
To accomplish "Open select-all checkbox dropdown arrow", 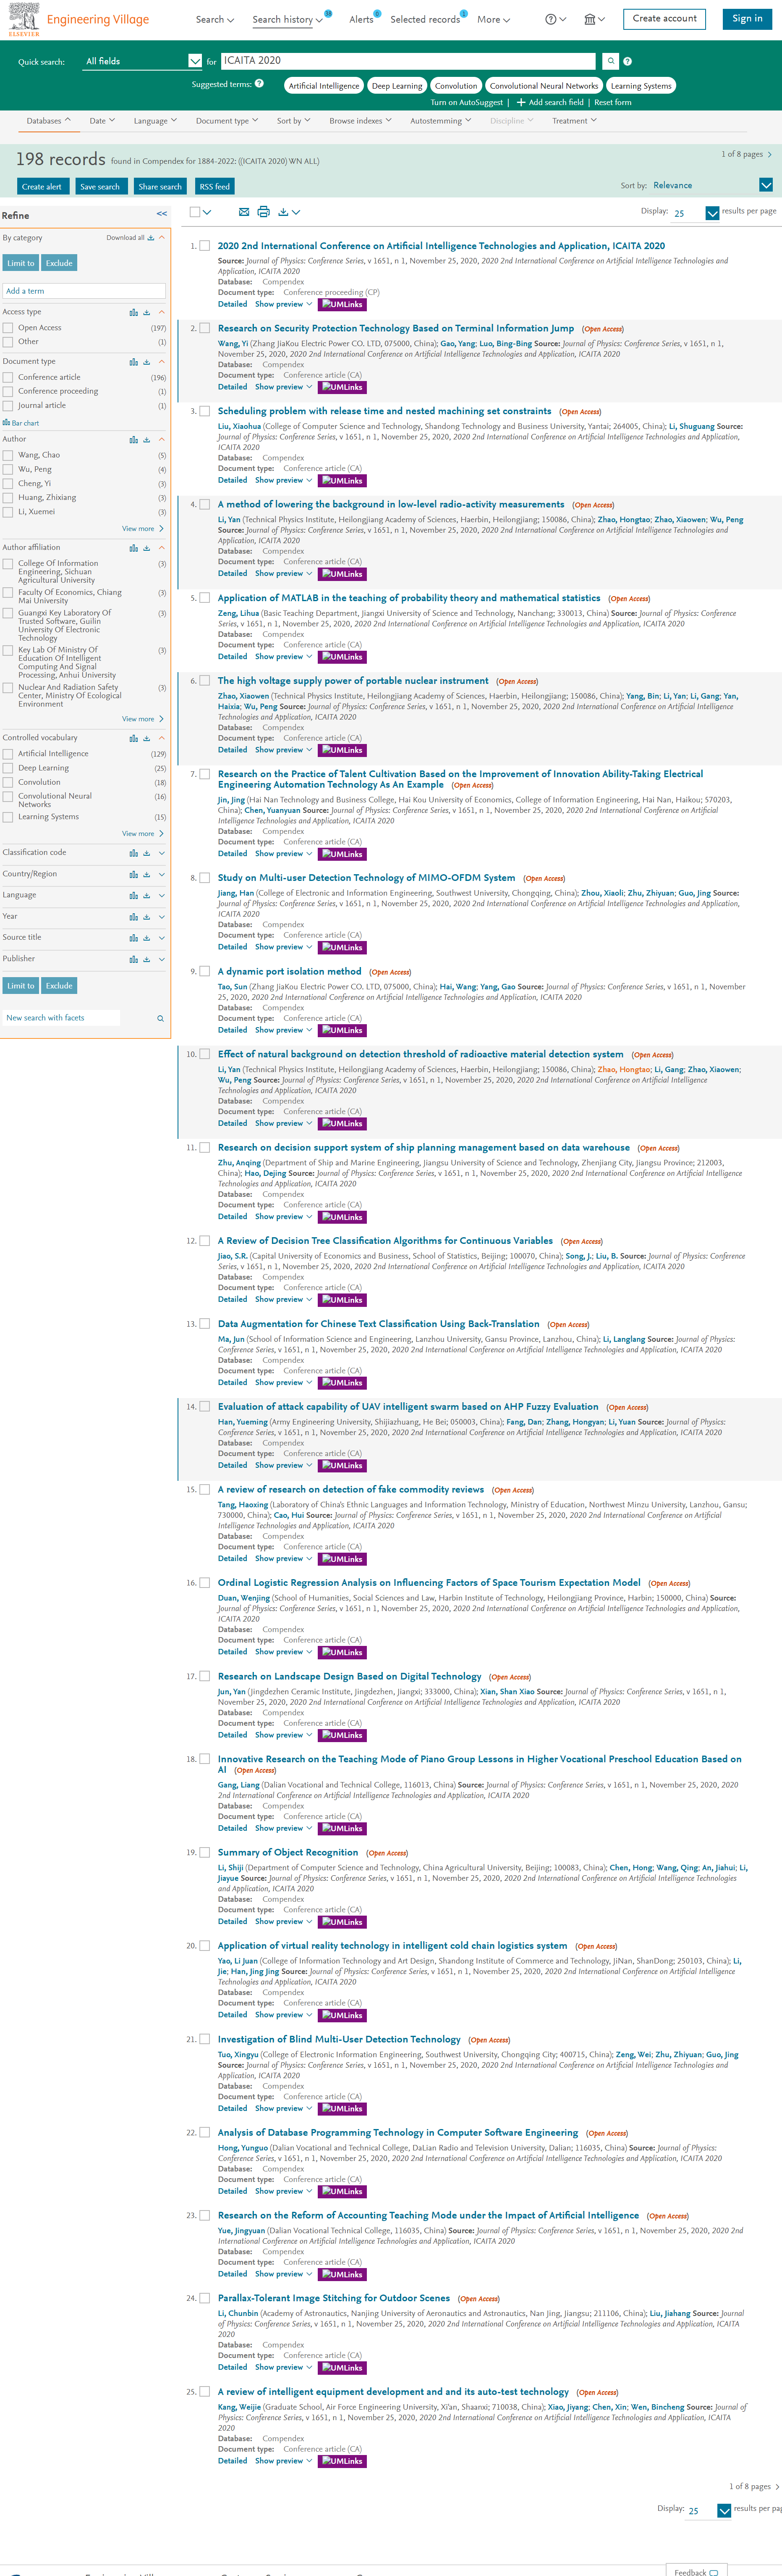I will click(207, 212).
